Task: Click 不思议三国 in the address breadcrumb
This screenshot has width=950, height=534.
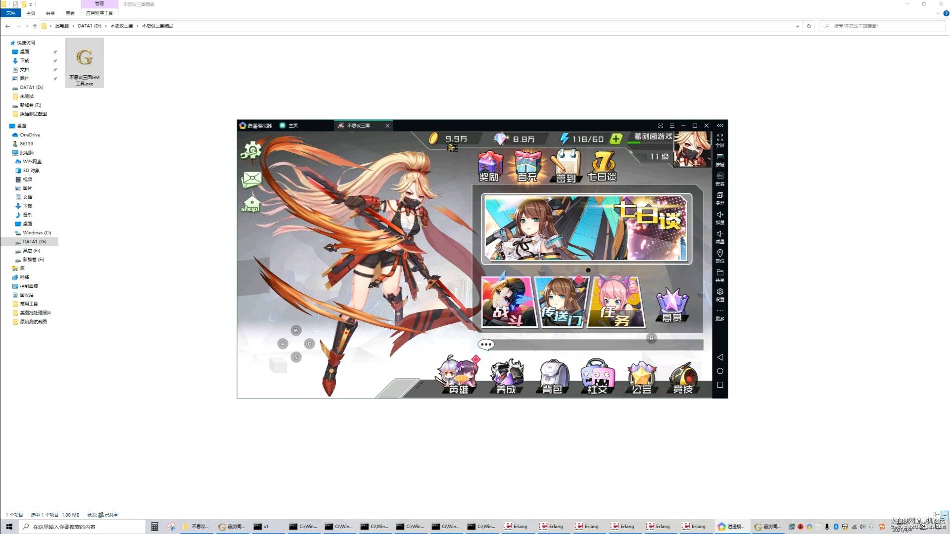Action: pos(121,26)
